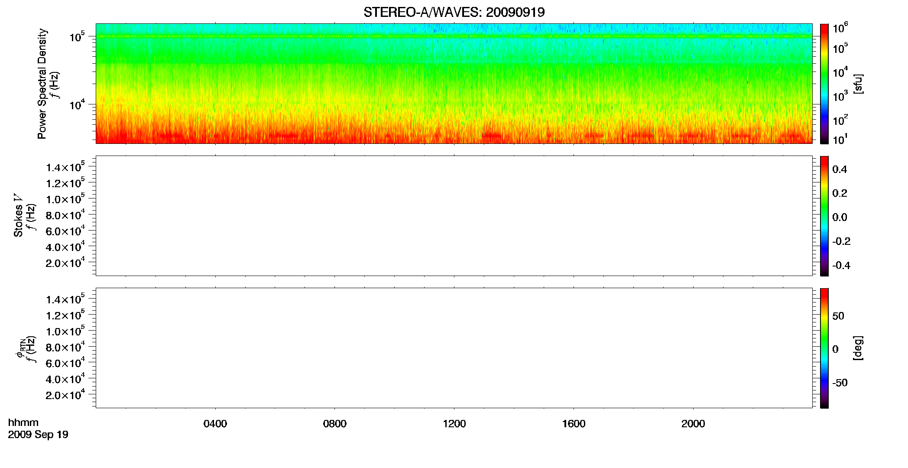Click the 0.4 label on Stokes V color bar
908x468 pixels.
(x=840, y=169)
